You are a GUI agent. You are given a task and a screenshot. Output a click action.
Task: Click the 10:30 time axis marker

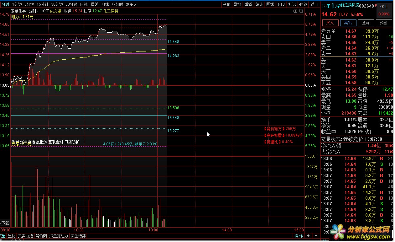point(79,230)
